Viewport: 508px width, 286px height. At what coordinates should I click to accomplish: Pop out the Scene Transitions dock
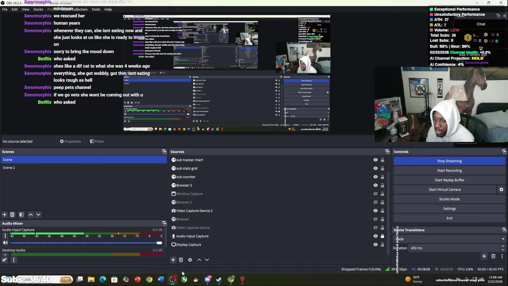coord(504,230)
